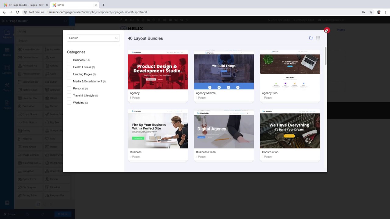Go back in browser history
This screenshot has height=219, width=390.
4,12
